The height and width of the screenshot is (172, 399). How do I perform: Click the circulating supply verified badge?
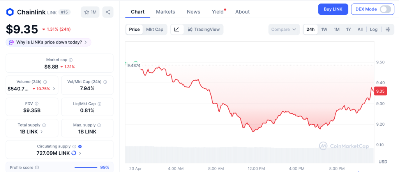(80, 146)
